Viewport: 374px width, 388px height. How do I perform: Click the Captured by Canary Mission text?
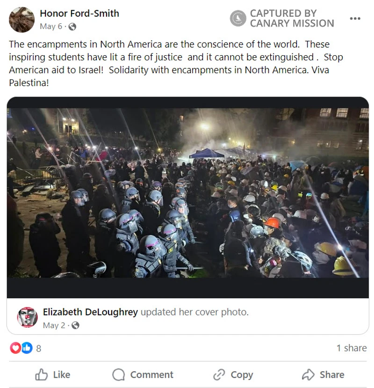point(292,18)
